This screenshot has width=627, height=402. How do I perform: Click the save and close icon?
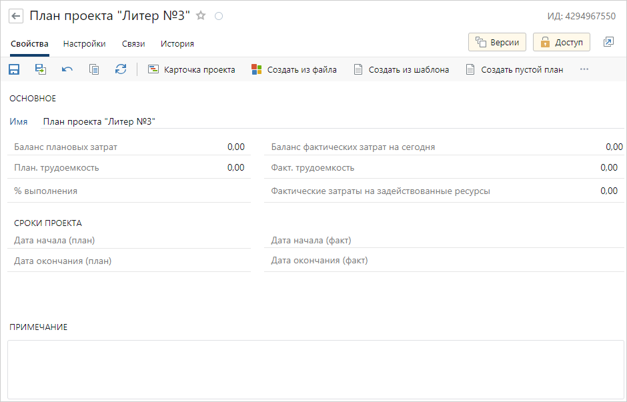[41, 69]
